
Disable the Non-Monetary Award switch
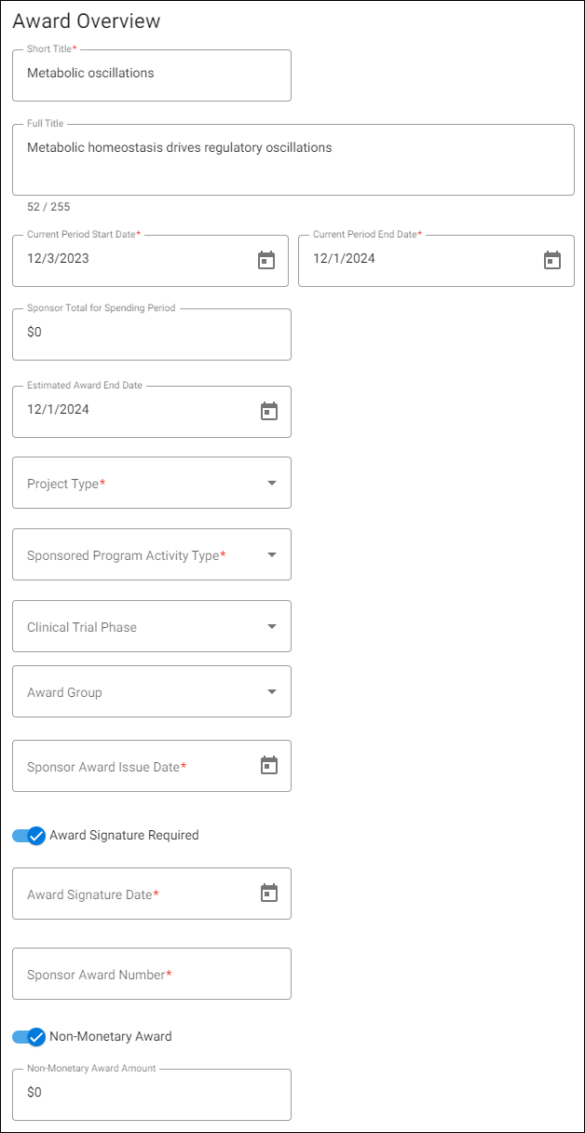click(29, 1034)
